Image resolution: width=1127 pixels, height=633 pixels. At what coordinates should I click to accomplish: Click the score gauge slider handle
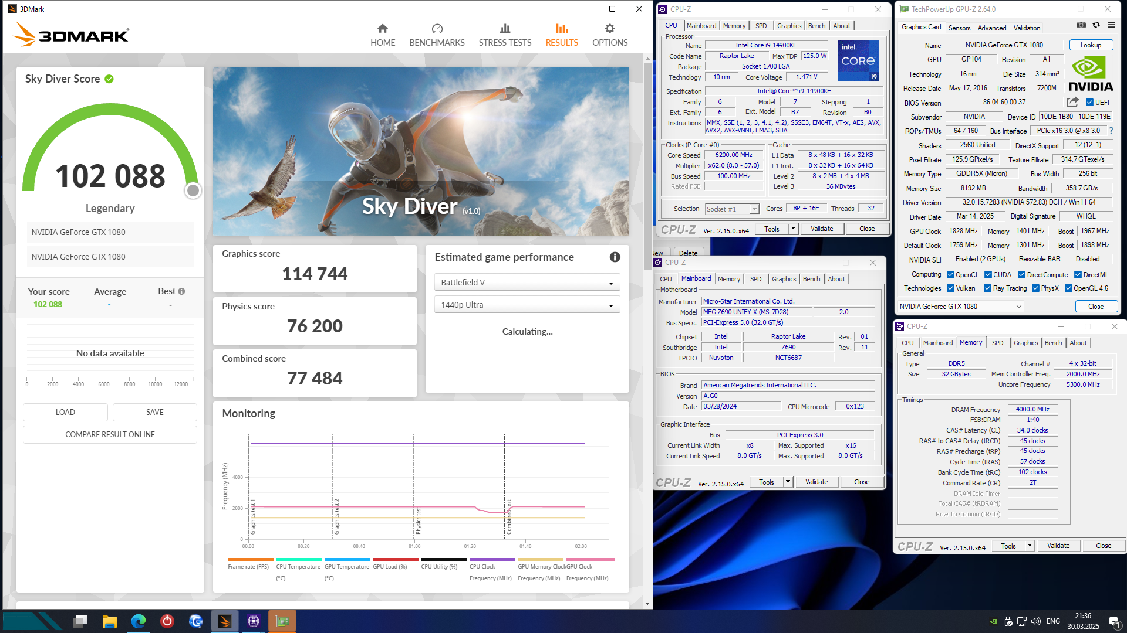click(x=193, y=190)
